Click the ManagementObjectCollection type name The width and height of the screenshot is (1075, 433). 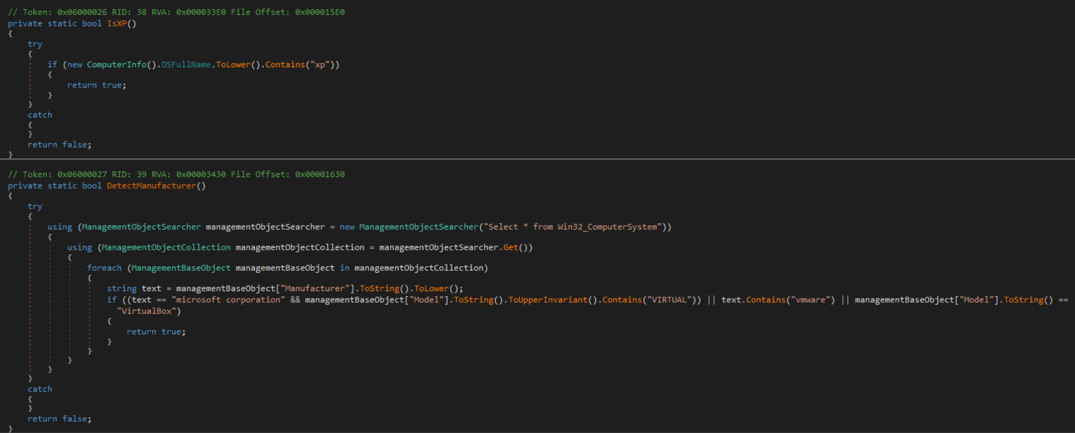click(x=166, y=247)
